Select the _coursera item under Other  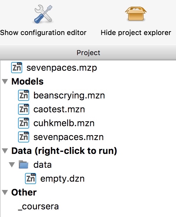pos(39,207)
